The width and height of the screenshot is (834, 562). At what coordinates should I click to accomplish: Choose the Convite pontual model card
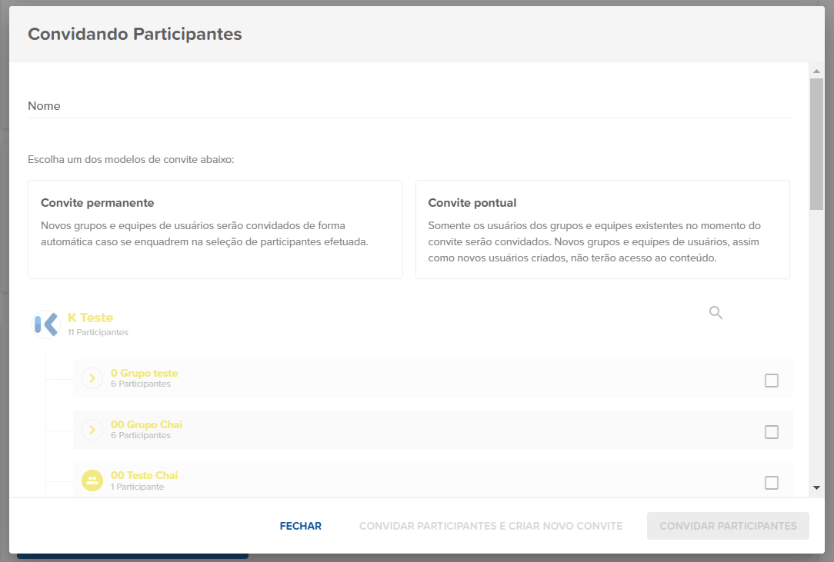coord(602,229)
